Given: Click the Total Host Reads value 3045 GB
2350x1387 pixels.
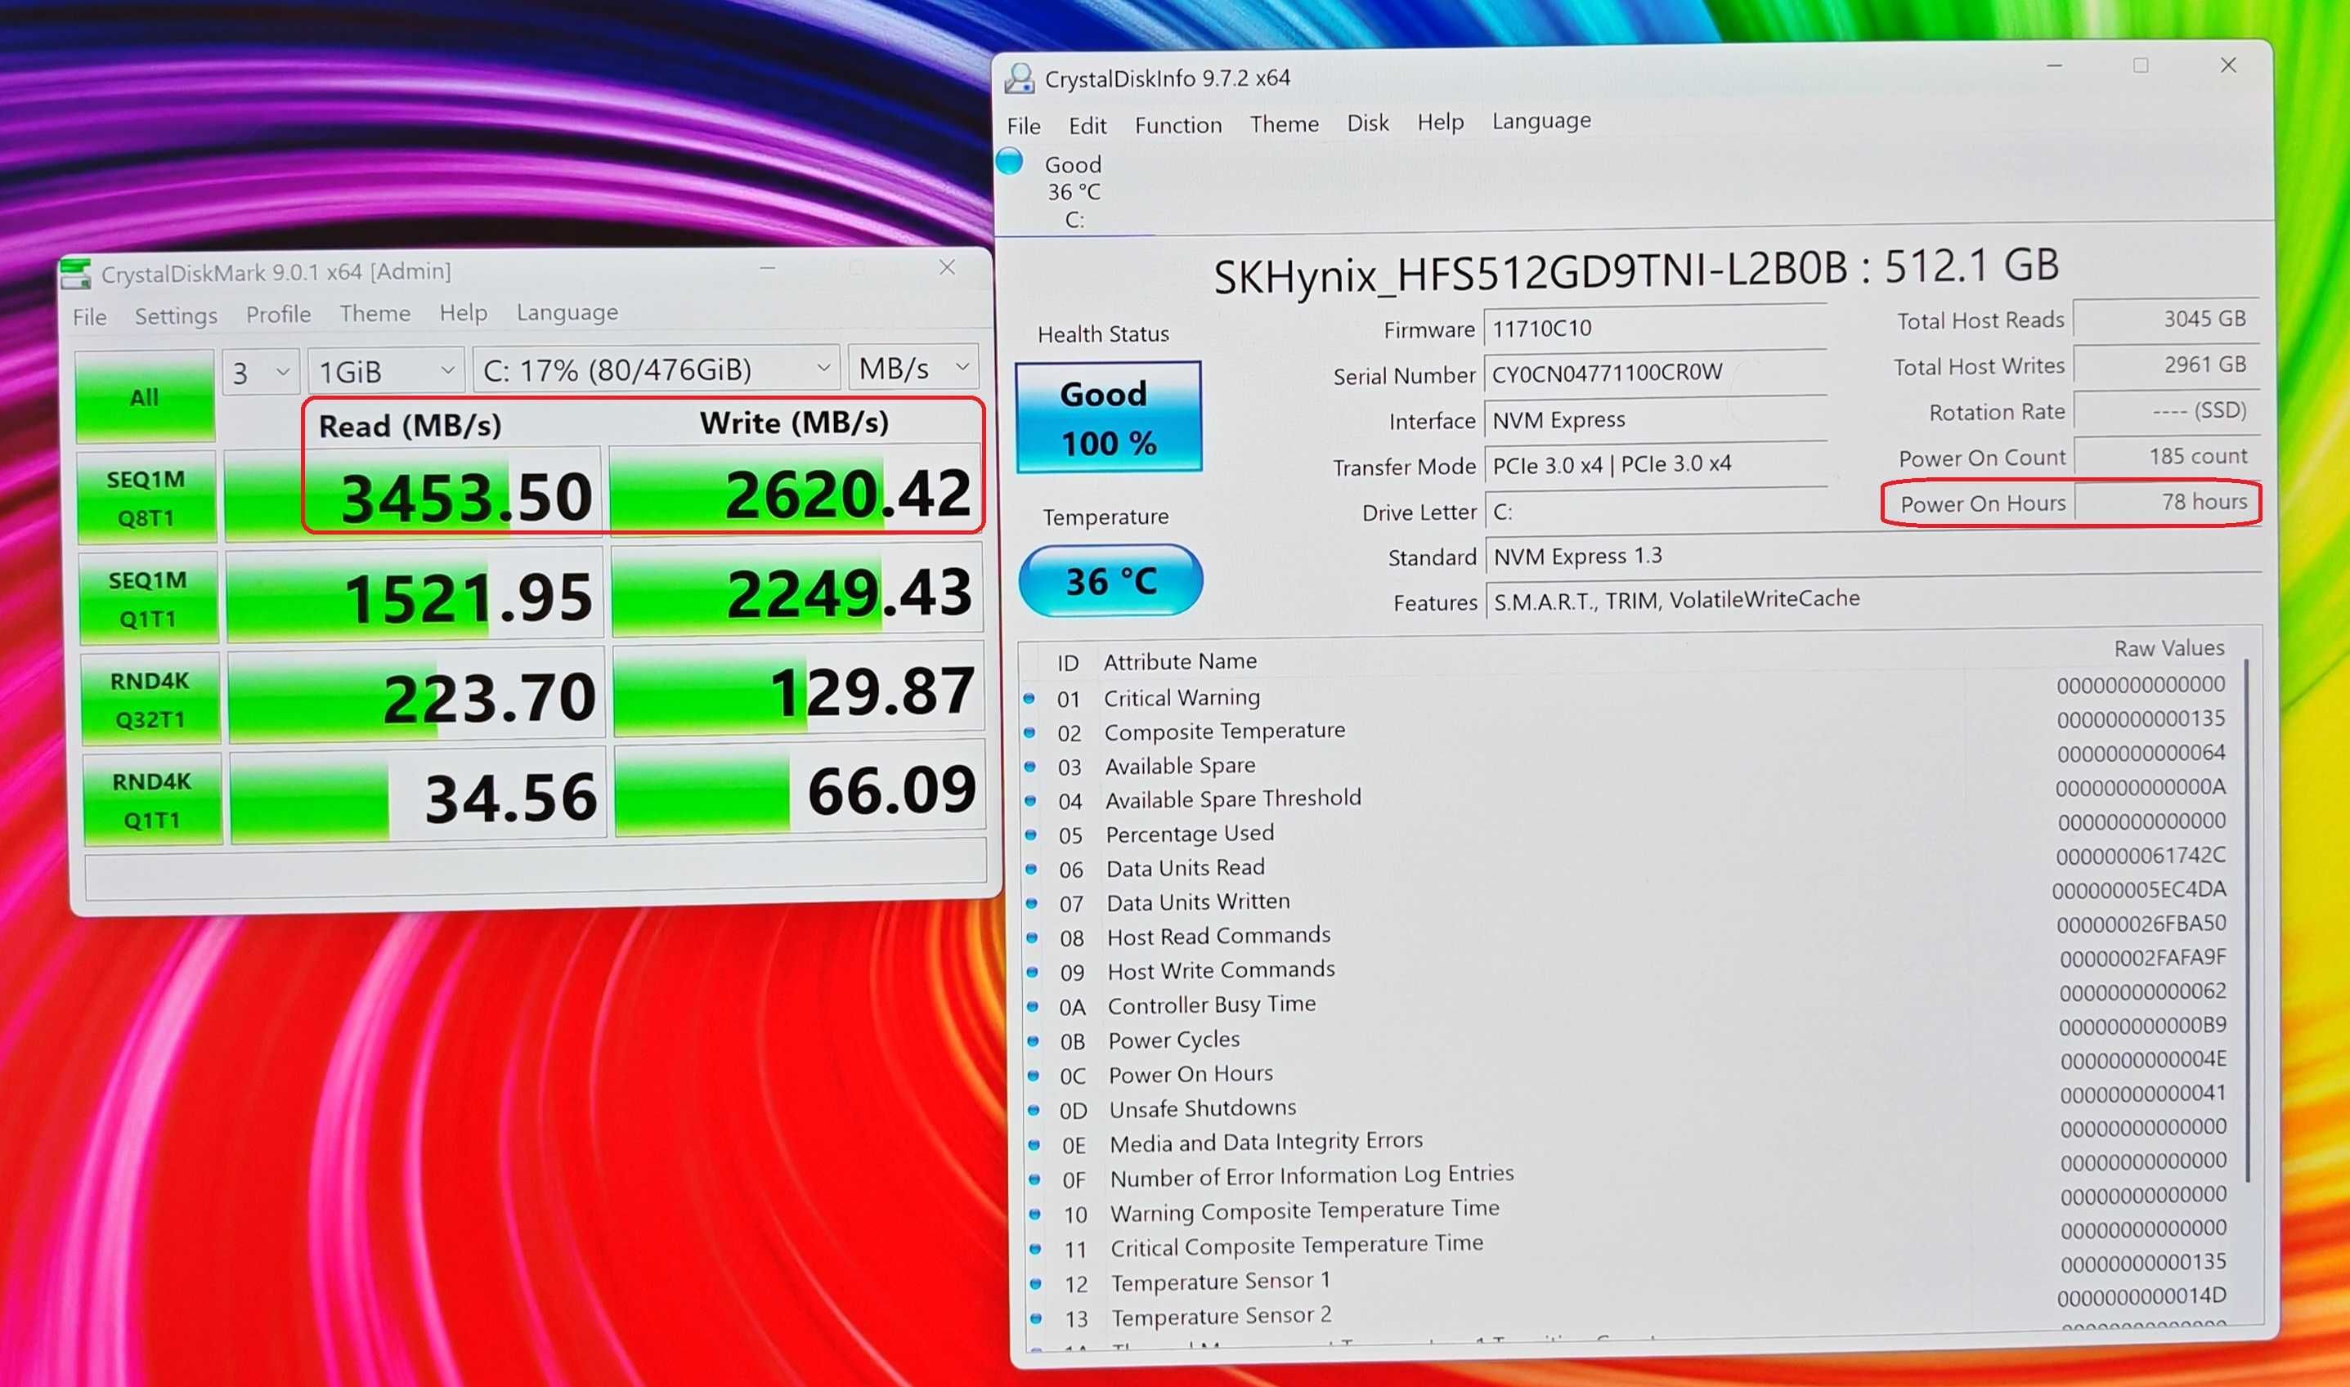Looking at the screenshot, I should [x=2167, y=320].
